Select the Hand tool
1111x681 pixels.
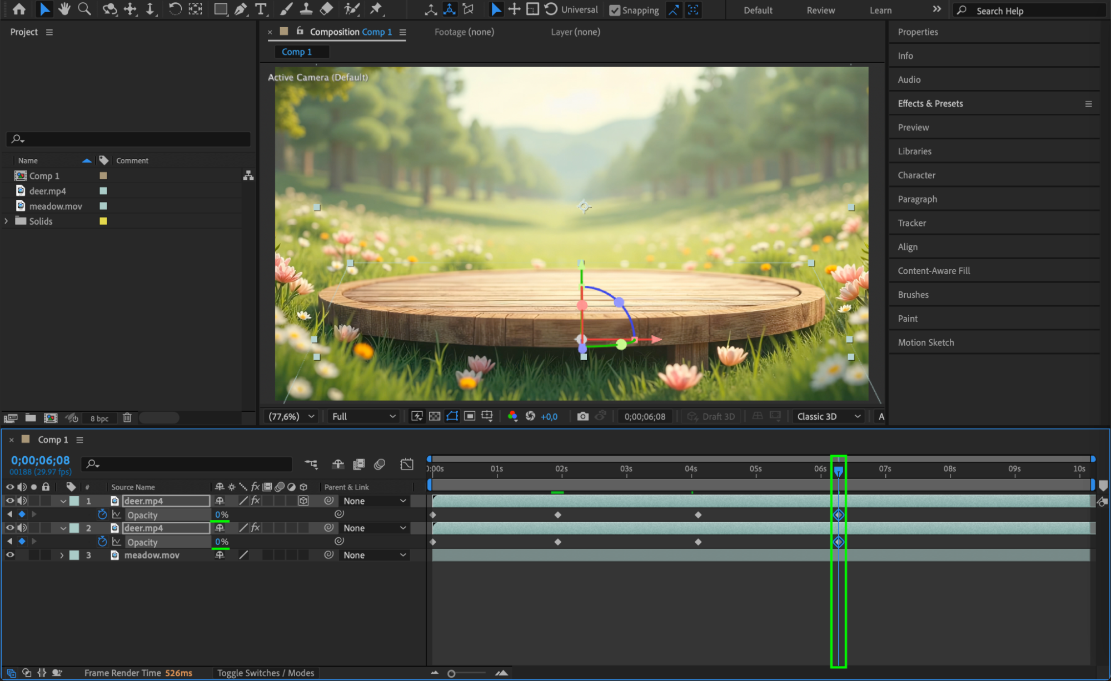coord(64,9)
